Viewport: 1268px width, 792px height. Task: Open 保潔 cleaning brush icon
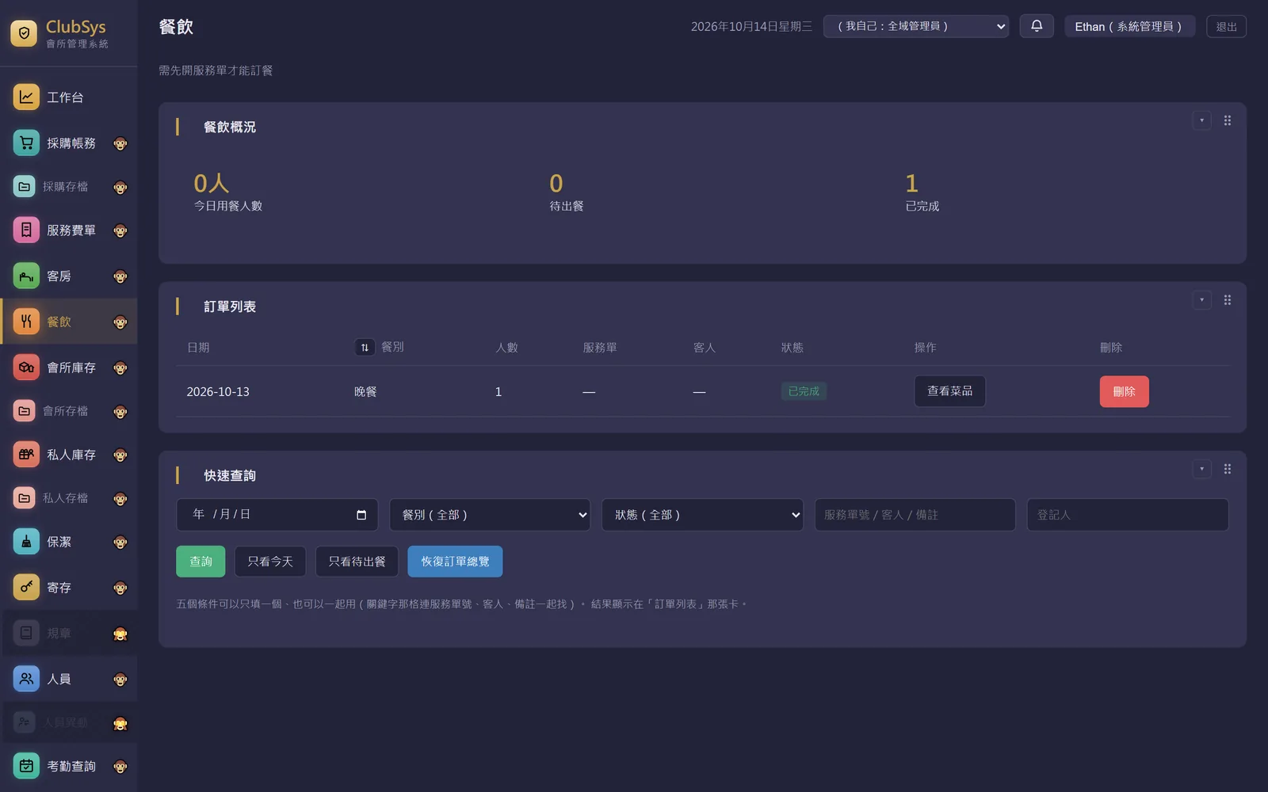tap(26, 541)
